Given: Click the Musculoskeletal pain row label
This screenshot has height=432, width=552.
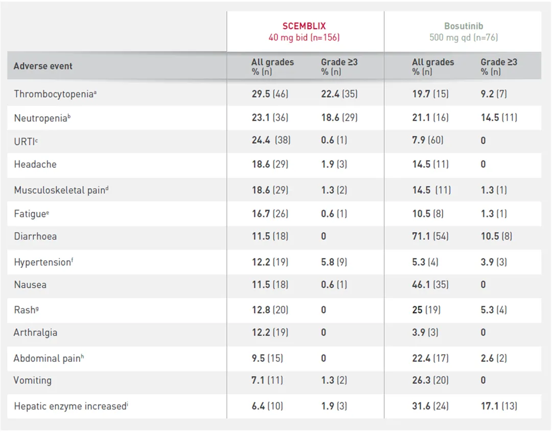Looking at the screenshot, I should click(x=61, y=190).
